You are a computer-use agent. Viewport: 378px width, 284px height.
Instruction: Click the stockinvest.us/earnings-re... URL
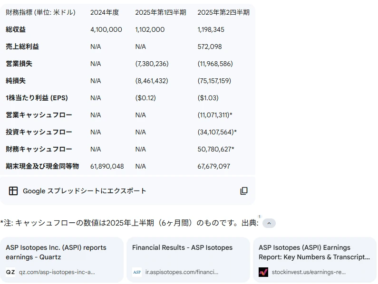click(x=309, y=272)
